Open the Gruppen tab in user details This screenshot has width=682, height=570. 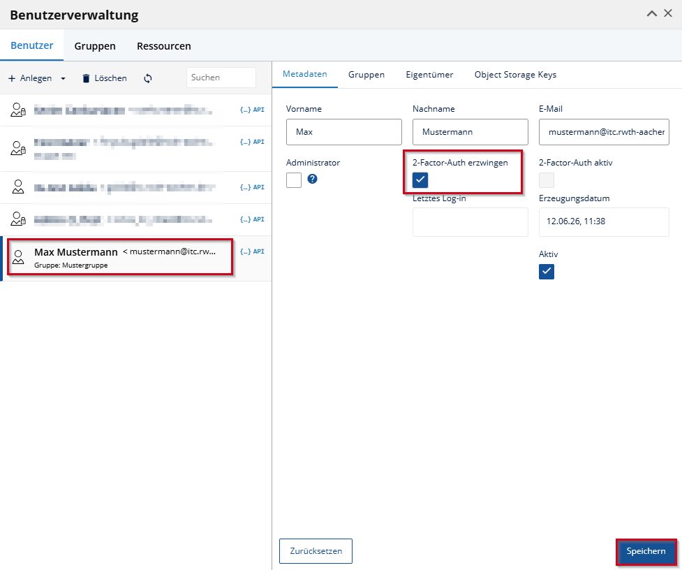point(366,75)
